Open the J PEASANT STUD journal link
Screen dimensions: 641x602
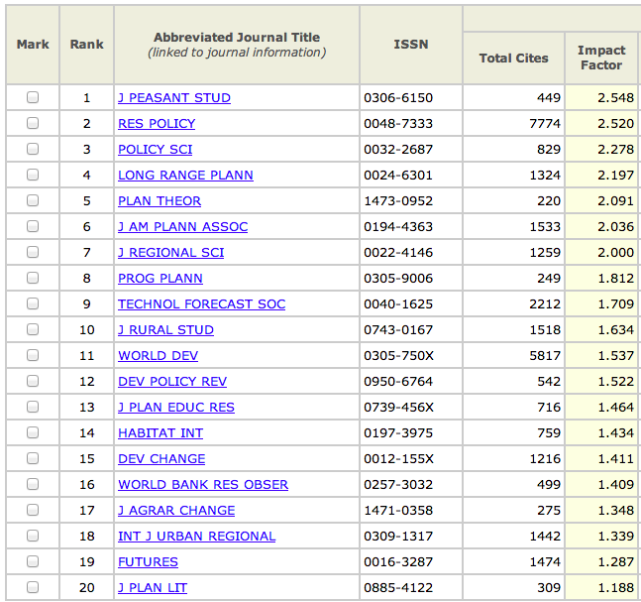[174, 98]
